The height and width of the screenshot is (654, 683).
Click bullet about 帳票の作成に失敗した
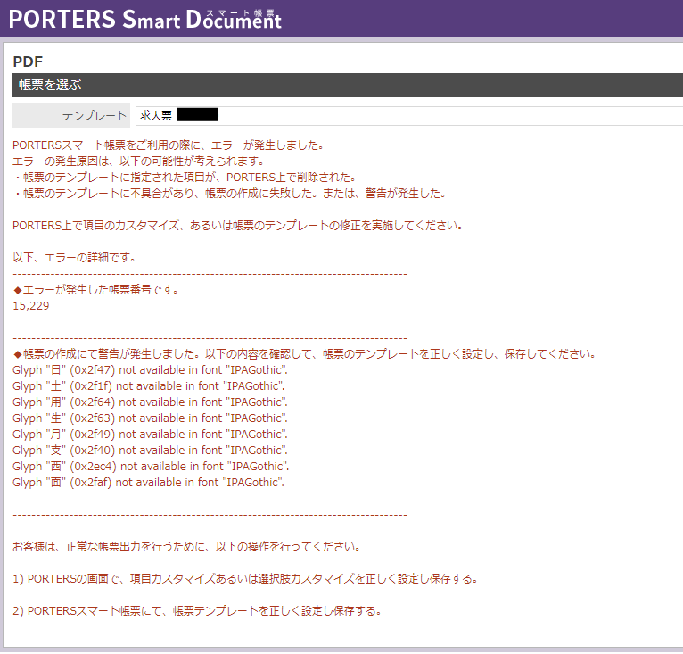[x=229, y=194]
